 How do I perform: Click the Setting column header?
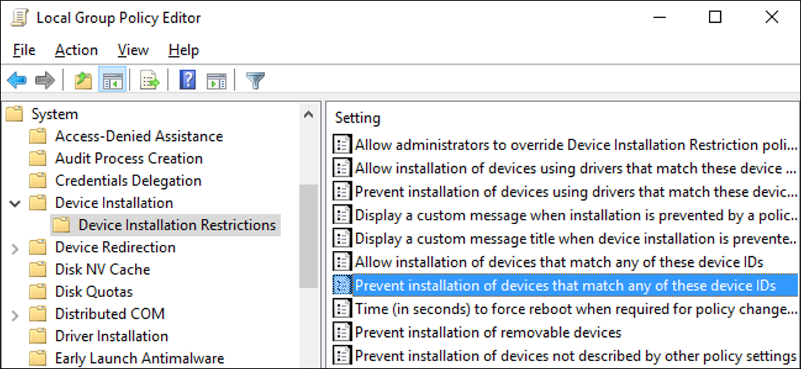[357, 118]
